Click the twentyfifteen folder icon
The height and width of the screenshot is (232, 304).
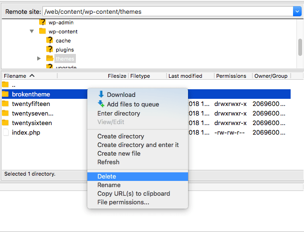coord(5,104)
